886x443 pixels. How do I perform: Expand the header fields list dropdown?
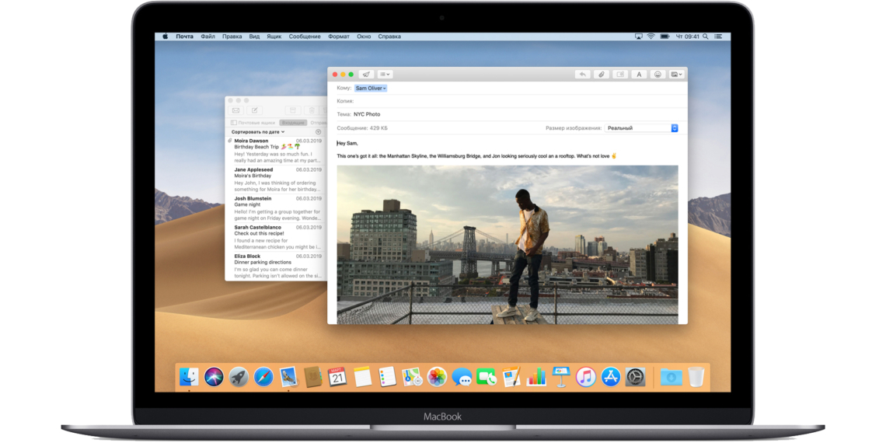pyautogui.click(x=385, y=75)
